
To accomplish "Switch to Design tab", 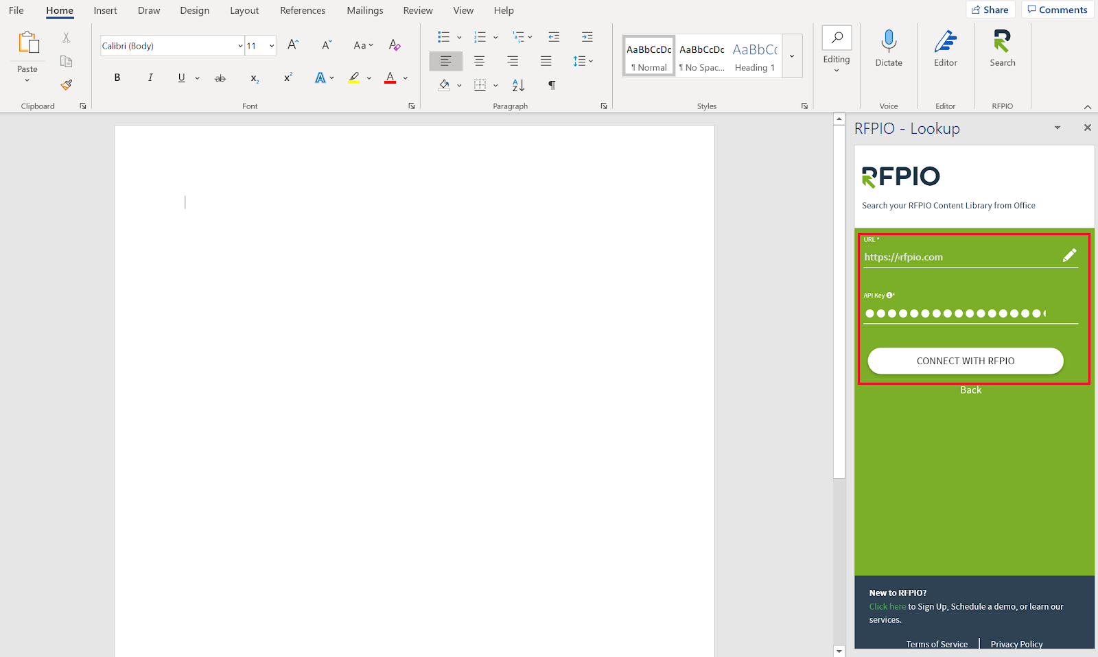I will click(x=195, y=10).
